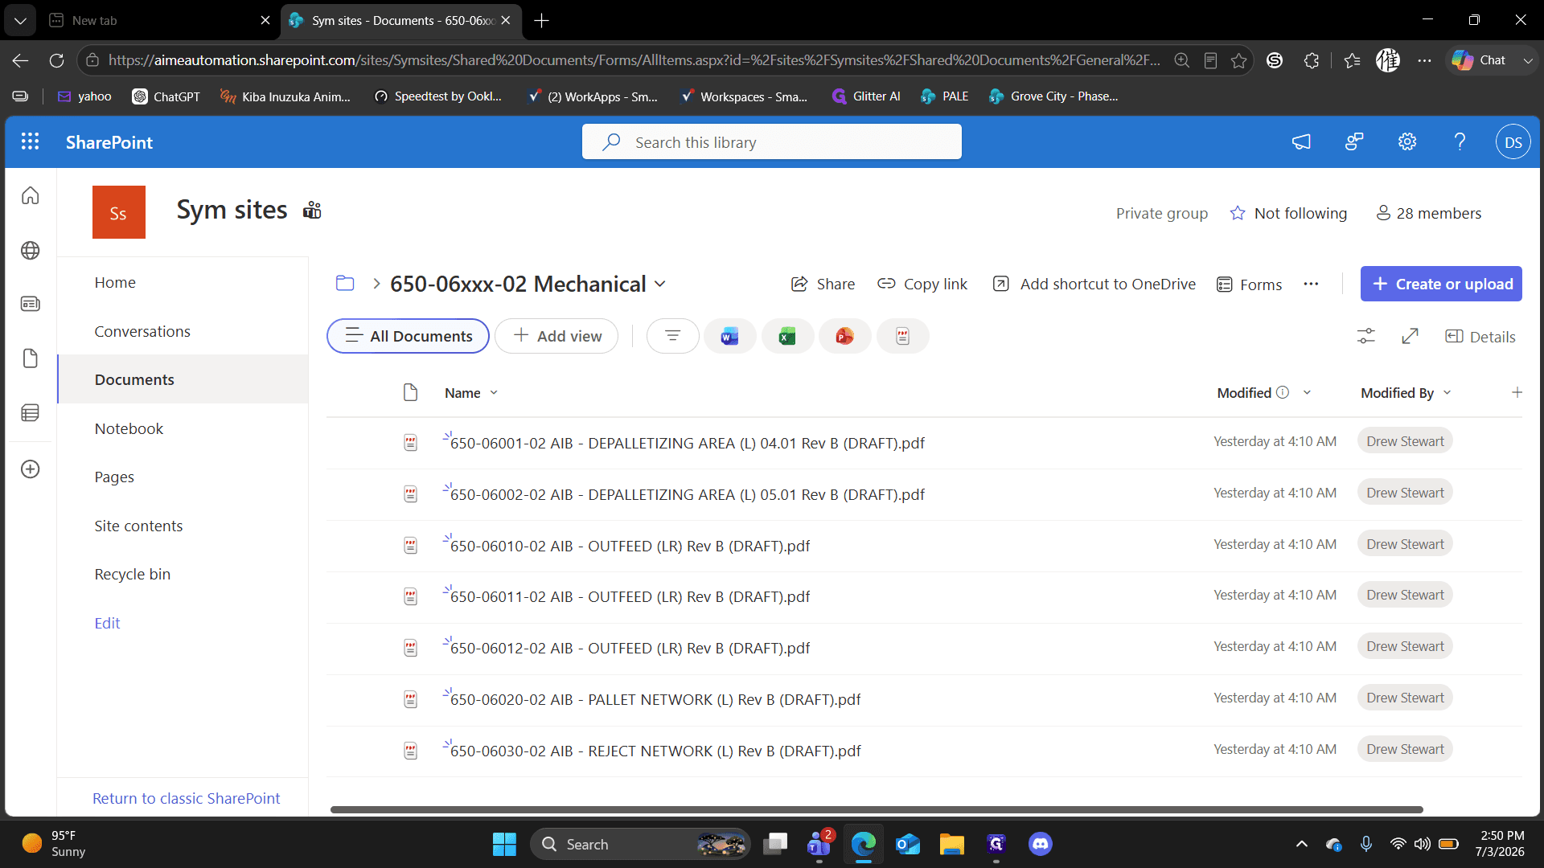Filter by Excel files icon
This screenshot has width=1544, height=868.
[x=787, y=336]
